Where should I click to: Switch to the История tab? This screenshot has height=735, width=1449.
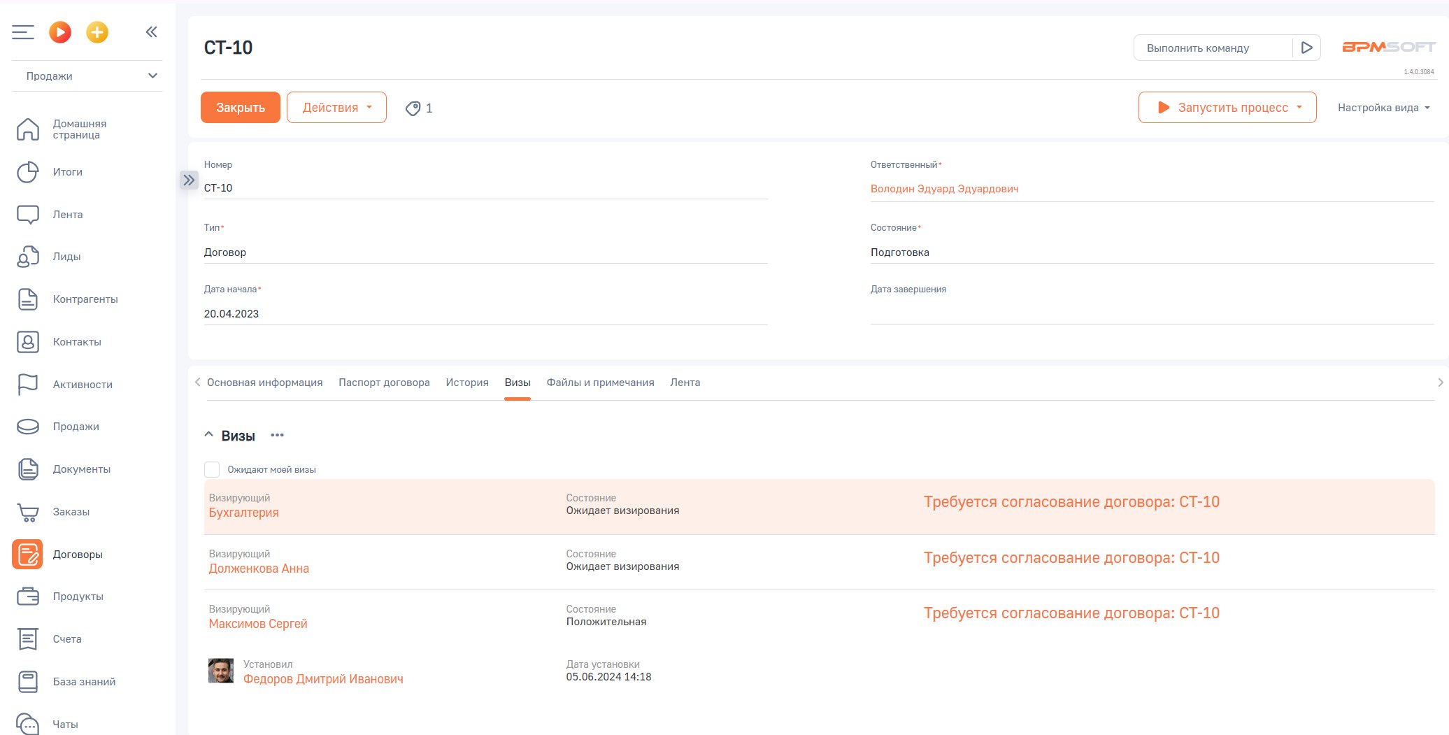(467, 383)
